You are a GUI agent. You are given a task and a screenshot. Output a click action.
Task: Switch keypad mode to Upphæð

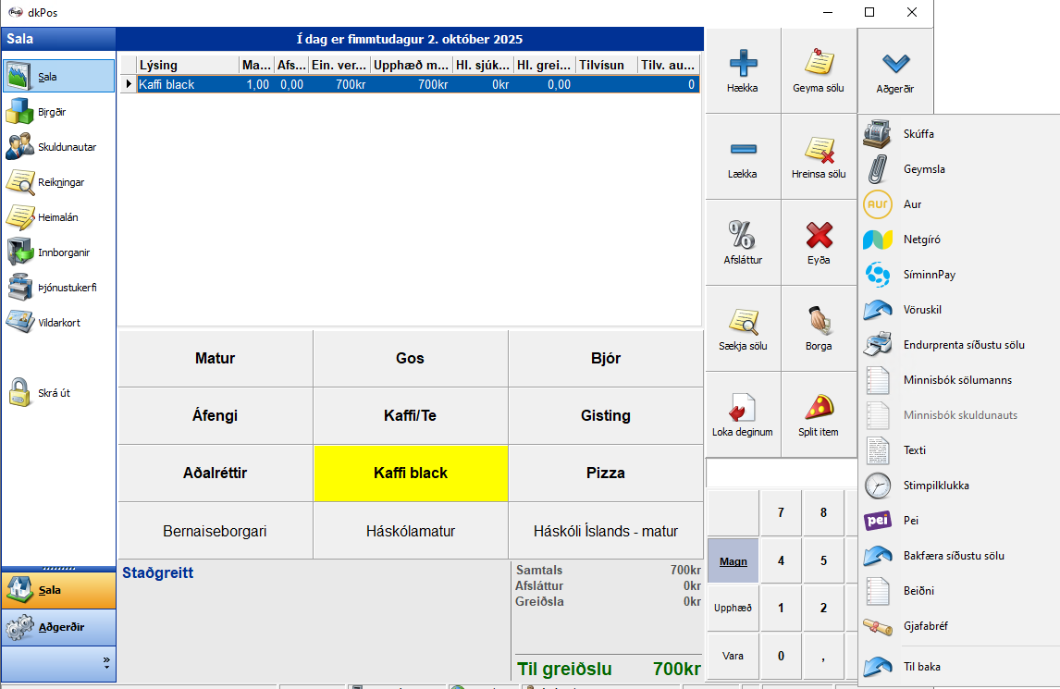pos(733,609)
